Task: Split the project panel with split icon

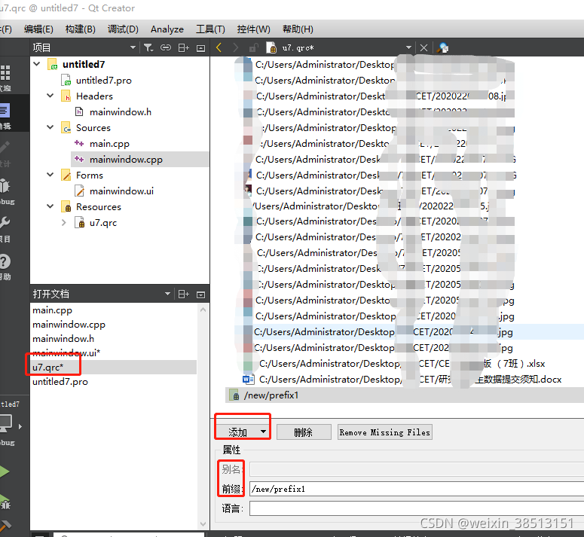Action: [183, 47]
